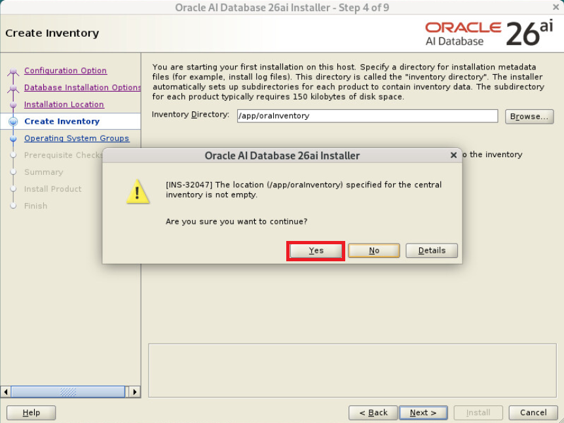Click the yellow warning triangle icon

138,192
